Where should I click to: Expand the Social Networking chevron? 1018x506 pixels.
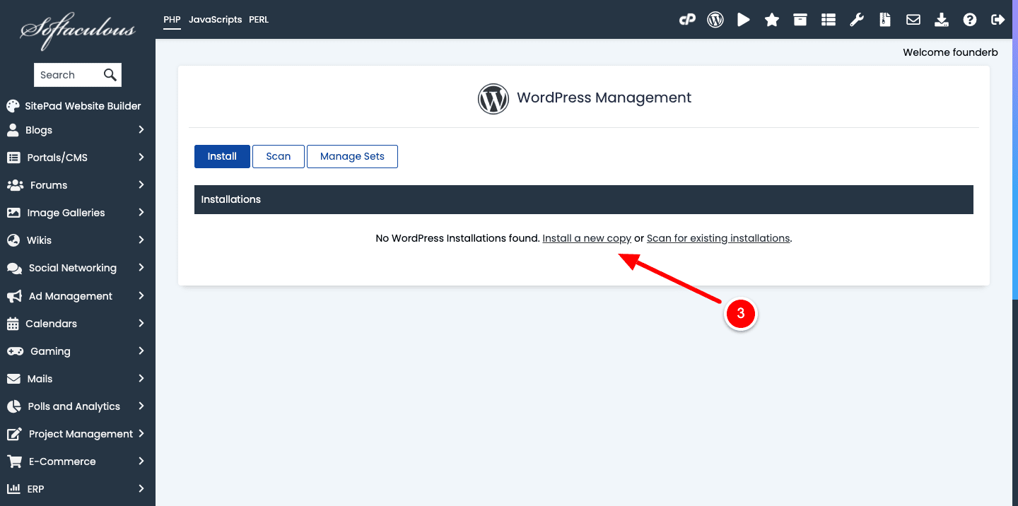pyautogui.click(x=141, y=267)
